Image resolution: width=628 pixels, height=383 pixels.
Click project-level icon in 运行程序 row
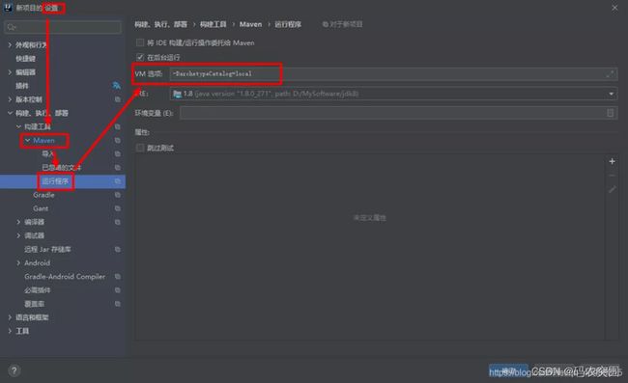pos(117,181)
